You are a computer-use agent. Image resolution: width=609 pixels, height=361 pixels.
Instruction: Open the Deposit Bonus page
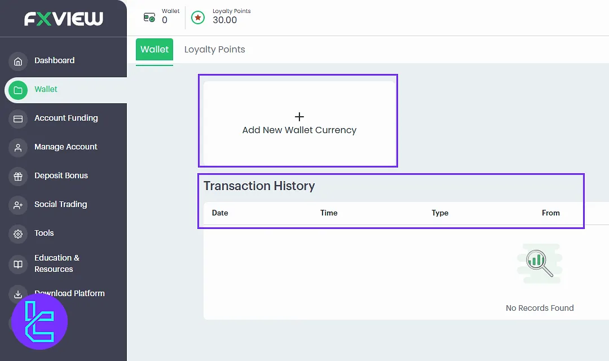pyautogui.click(x=61, y=175)
